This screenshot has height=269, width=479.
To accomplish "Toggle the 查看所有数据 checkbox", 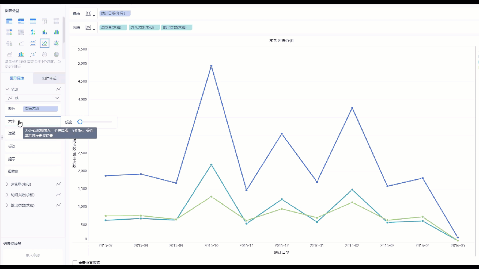I will point(75,263).
